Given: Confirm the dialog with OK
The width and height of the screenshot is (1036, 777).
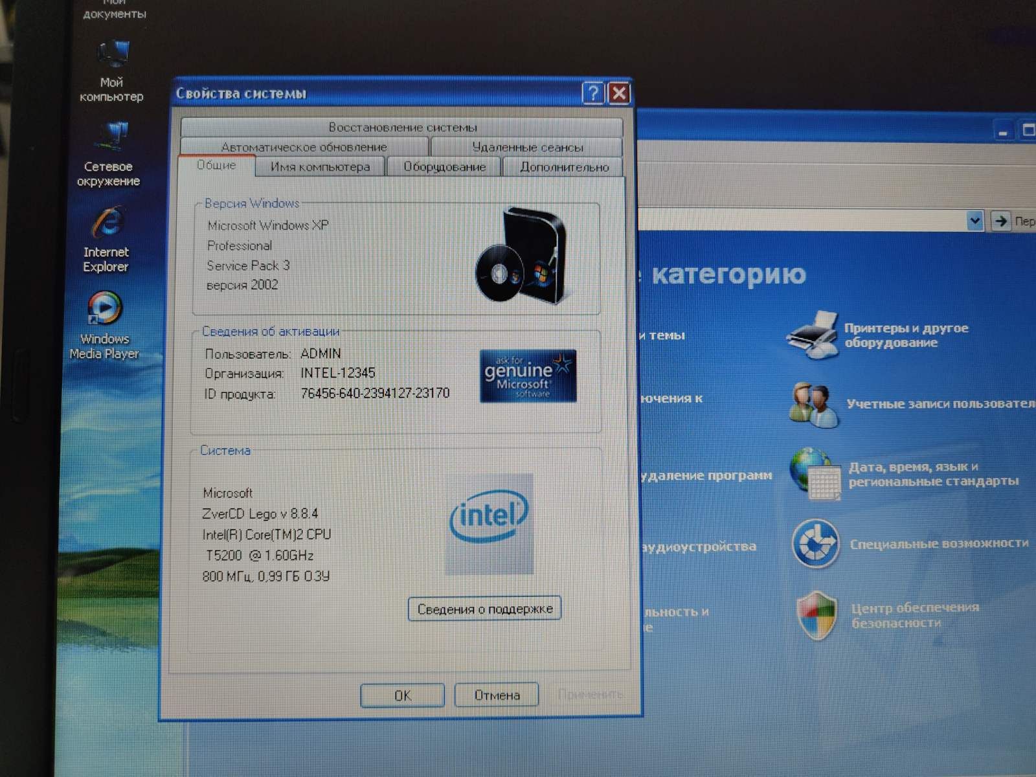Looking at the screenshot, I should [402, 695].
